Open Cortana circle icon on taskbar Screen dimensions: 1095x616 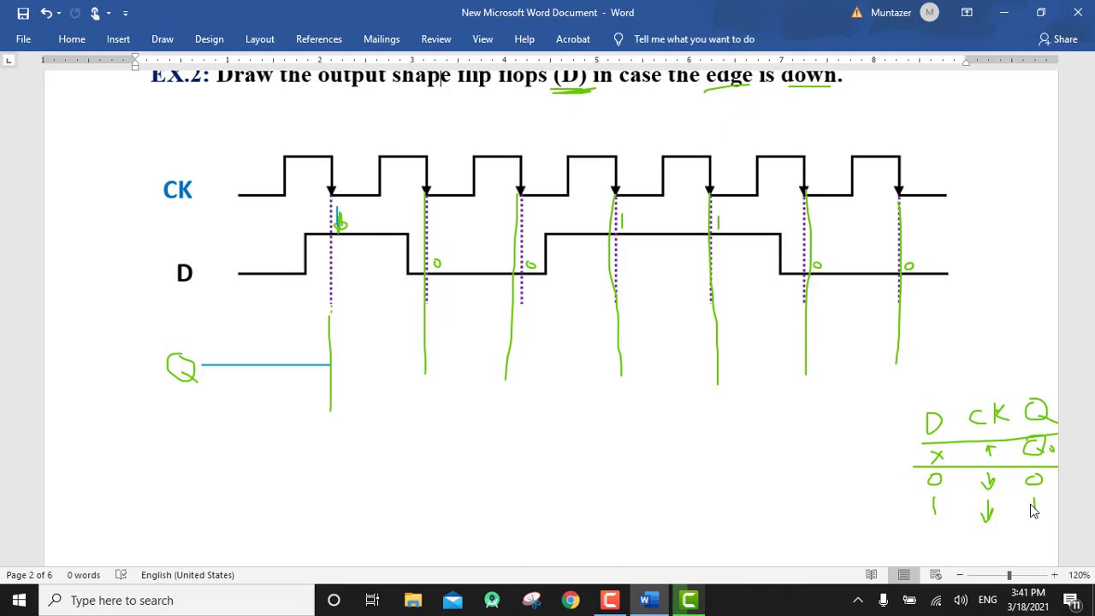334,601
